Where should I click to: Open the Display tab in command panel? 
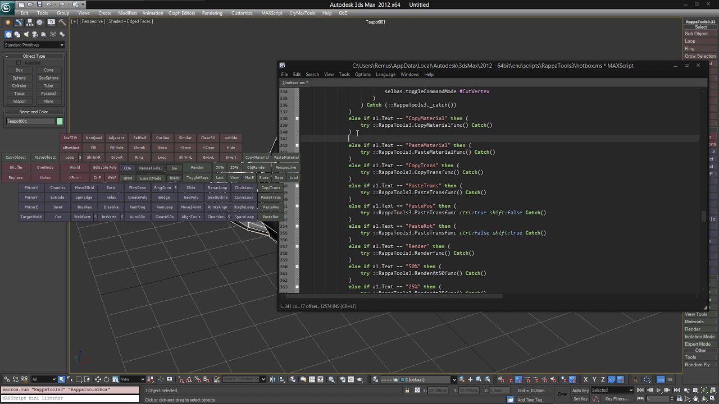(x=51, y=22)
